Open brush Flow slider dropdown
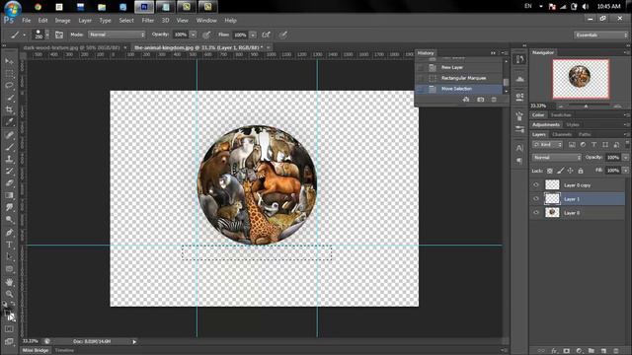632x355 pixels. coord(253,35)
